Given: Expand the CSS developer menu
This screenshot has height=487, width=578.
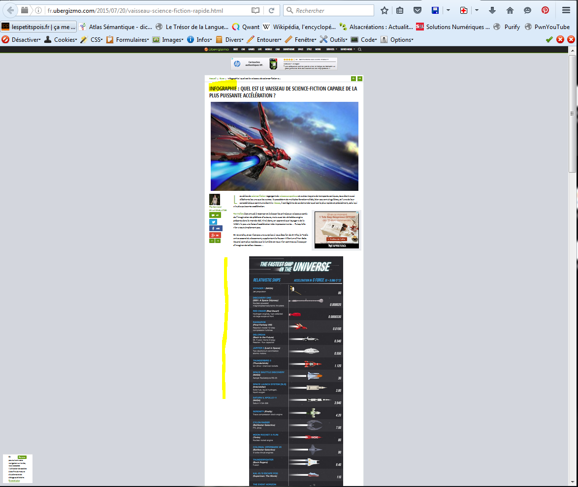Looking at the screenshot, I should pyautogui.click(x=92, y=40).
